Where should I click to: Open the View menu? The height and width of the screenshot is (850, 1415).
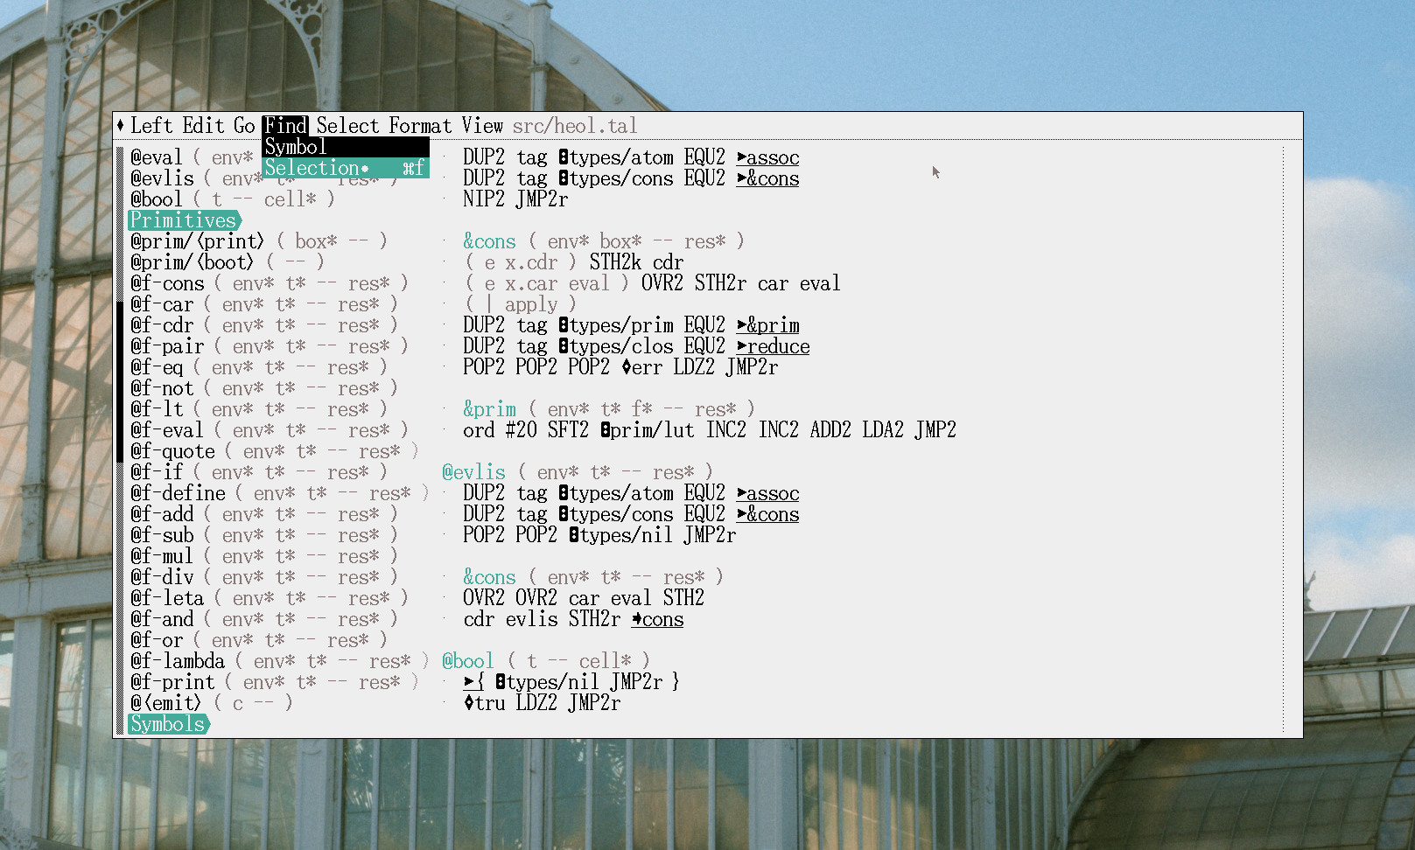(x=482, y=126)
